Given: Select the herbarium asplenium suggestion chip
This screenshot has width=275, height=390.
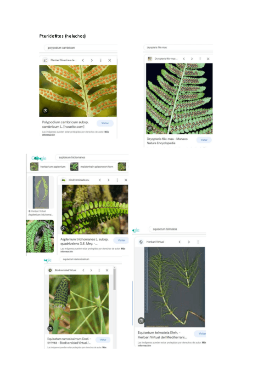Looking at the screenshot, I should [48, 166].
